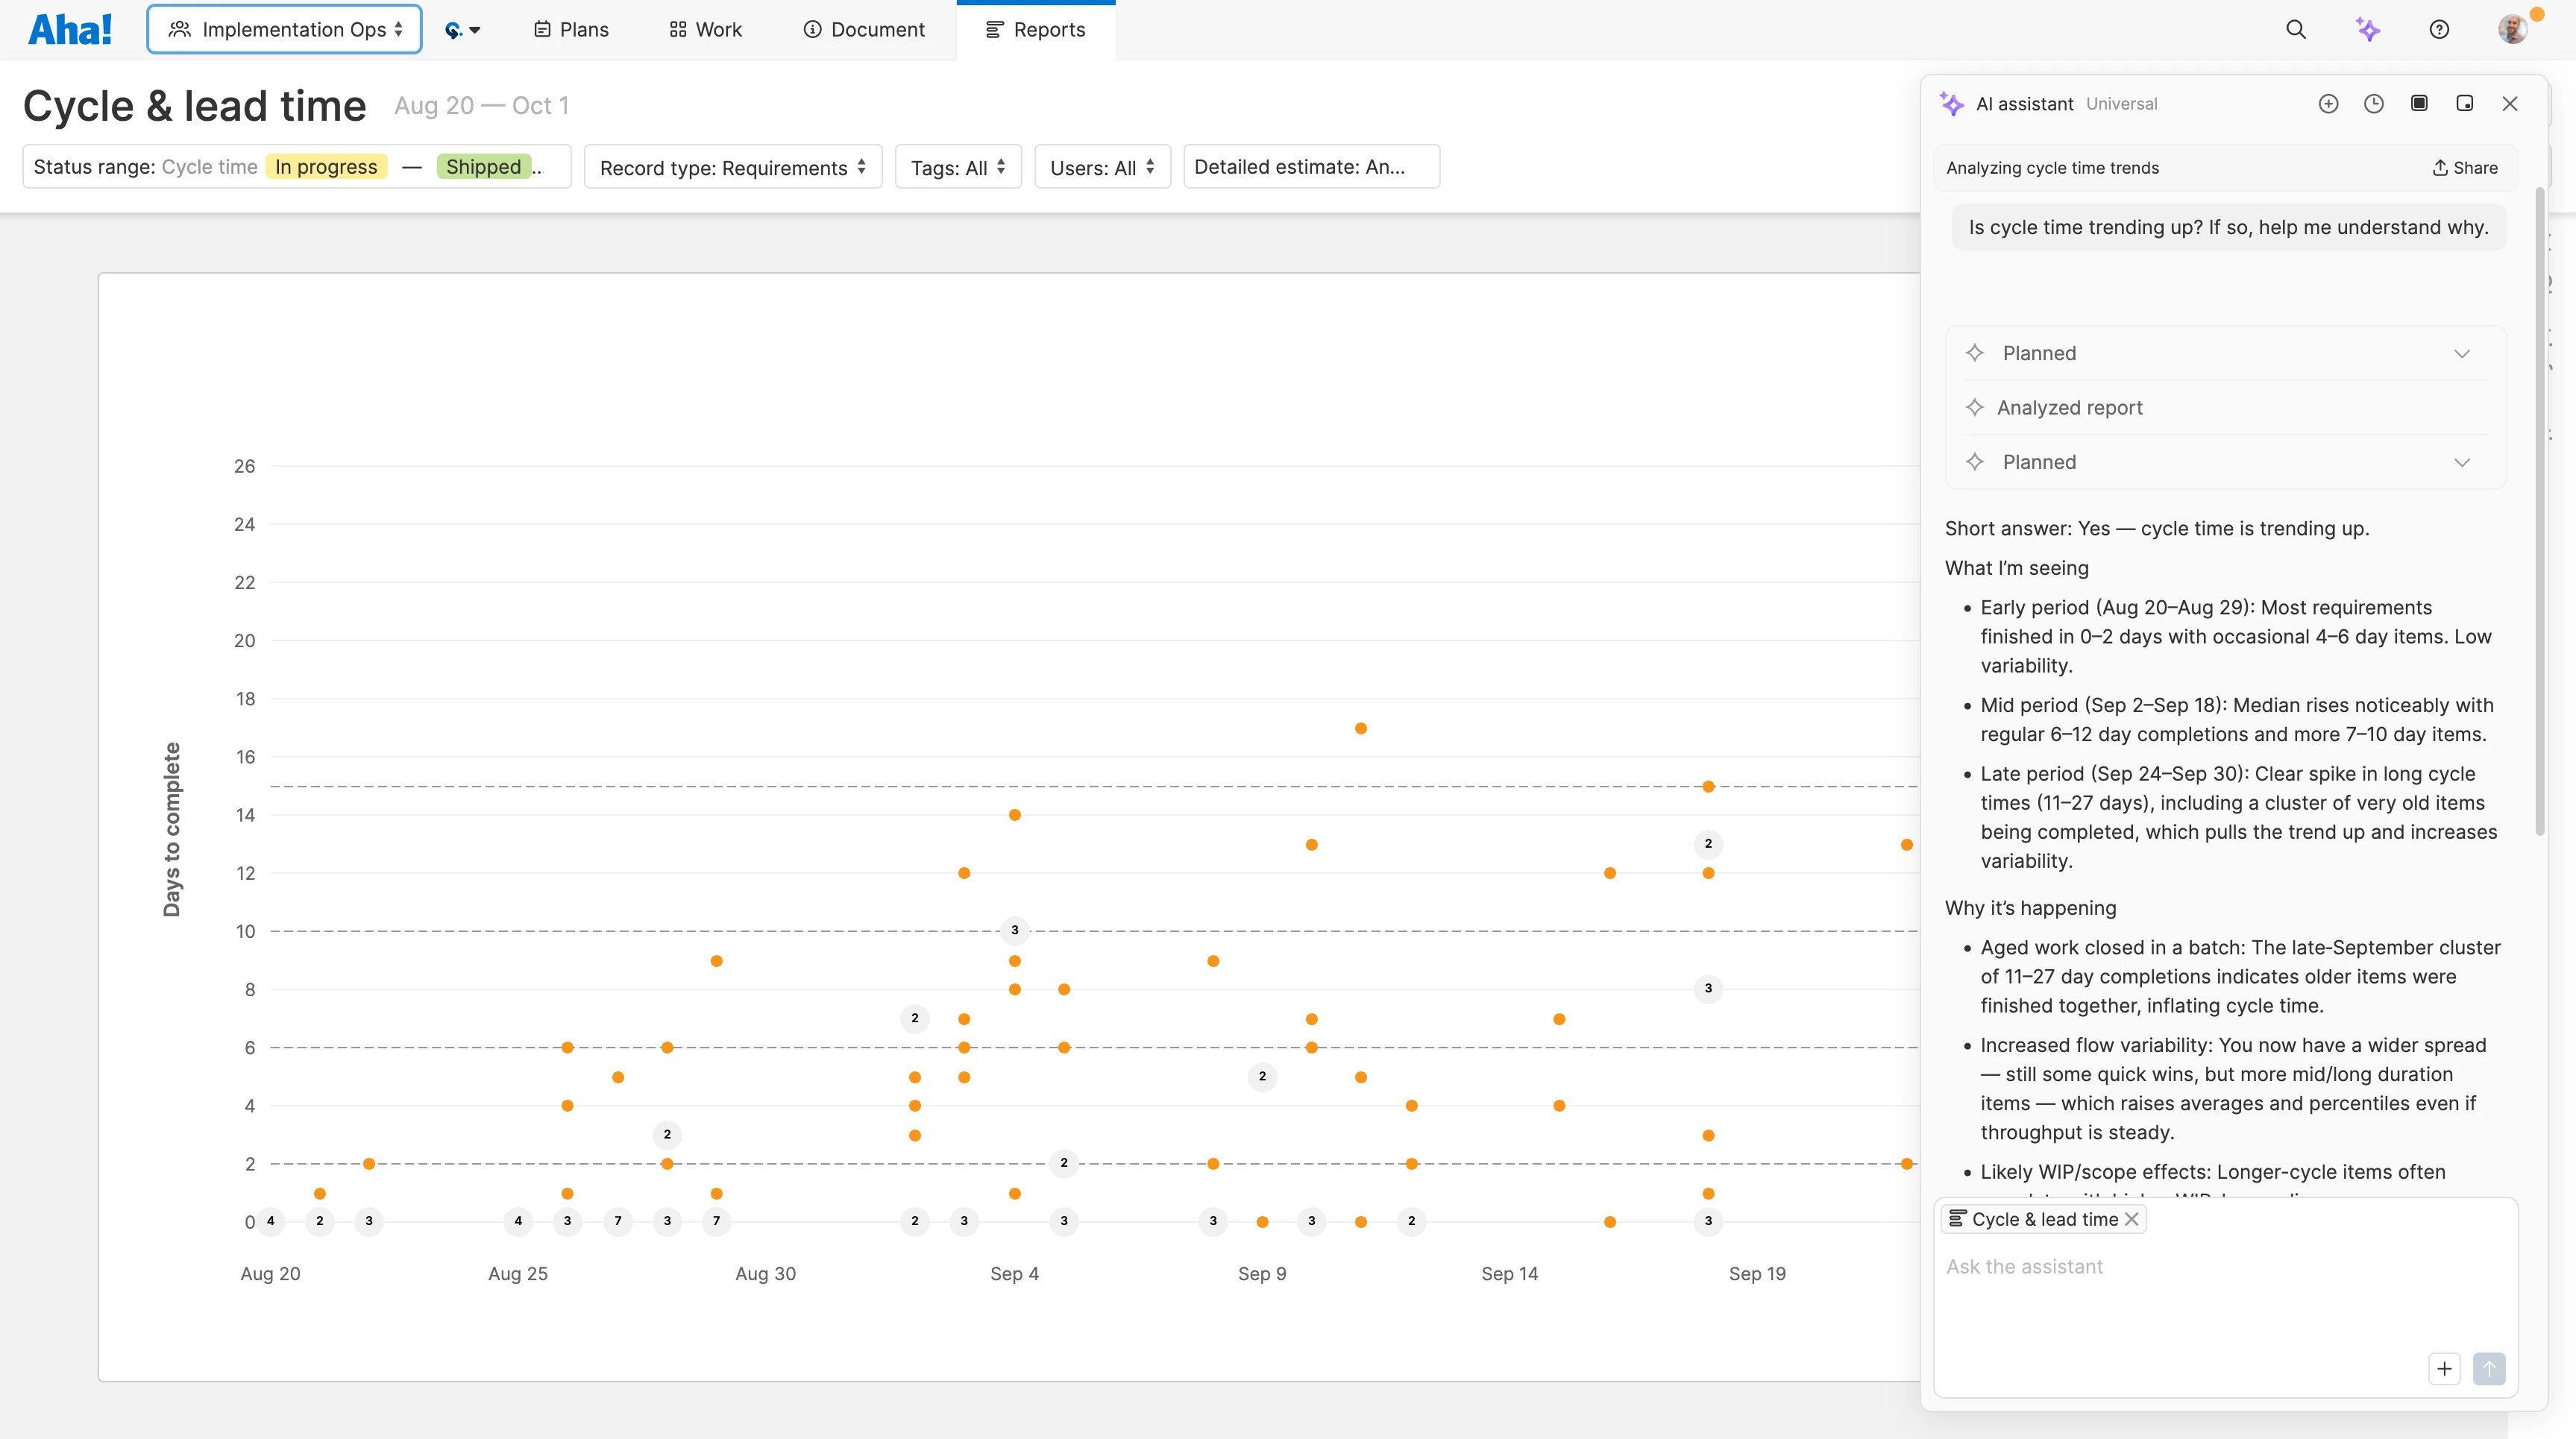Open the AI assistant sparkle icon
Image resolution: width=2576 pixels, height=1439 pixels.
(x=2369, y=29)
